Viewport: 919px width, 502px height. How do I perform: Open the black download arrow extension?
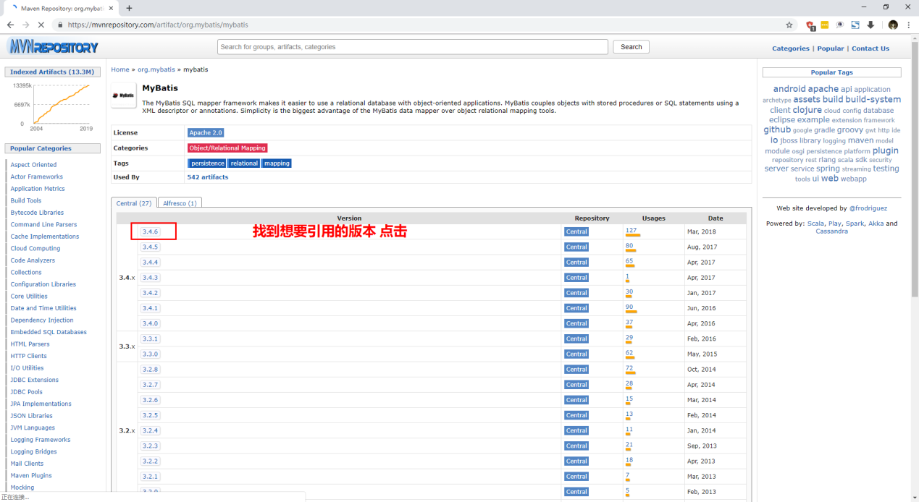tap(870, 25)
